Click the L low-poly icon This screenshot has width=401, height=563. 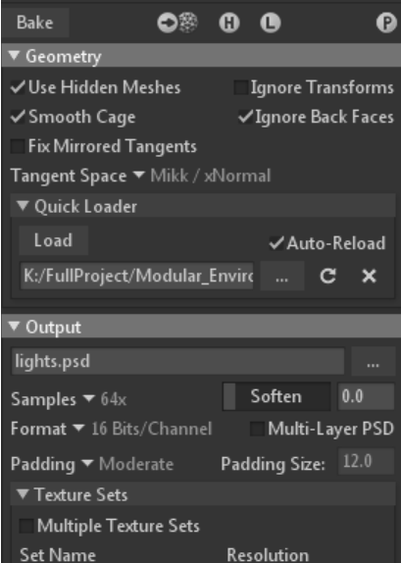coord(270,23)
